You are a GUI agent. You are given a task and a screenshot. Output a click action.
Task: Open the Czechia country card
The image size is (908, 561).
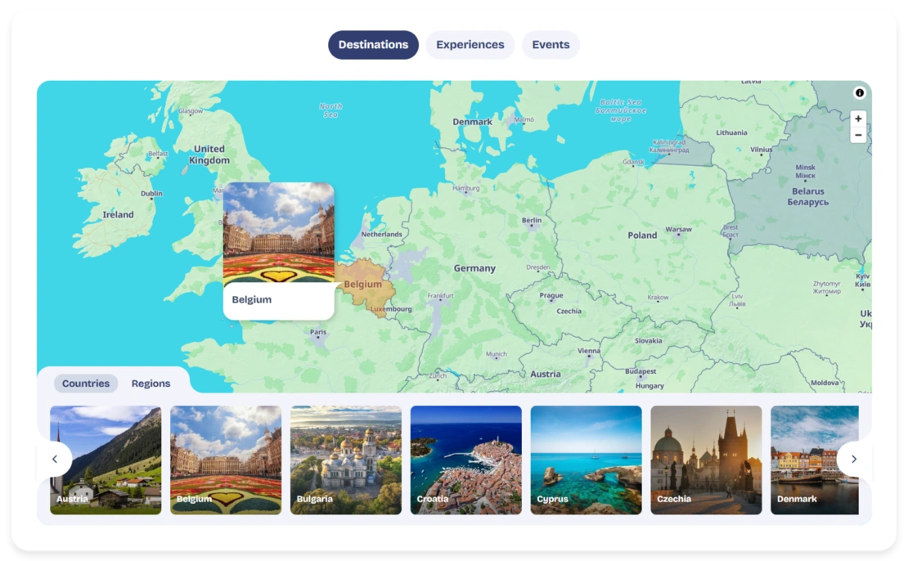tap(706, 460)
